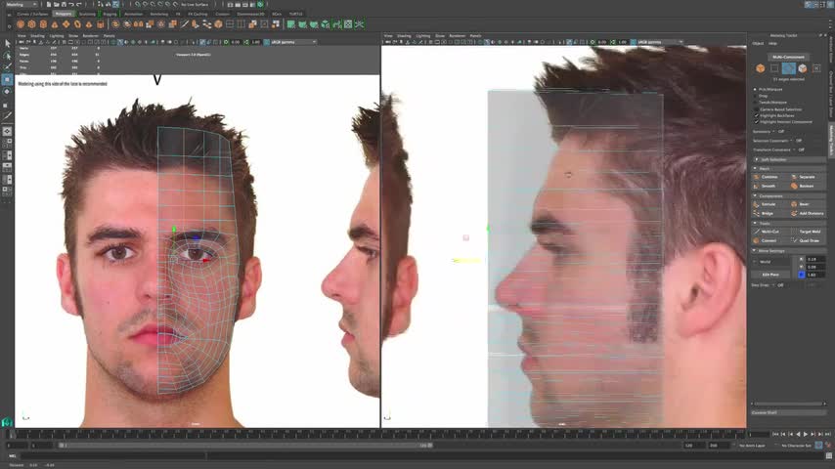
Task: Open right viewport sRGB gamma dropdown
Action: (x=660, y=42)
